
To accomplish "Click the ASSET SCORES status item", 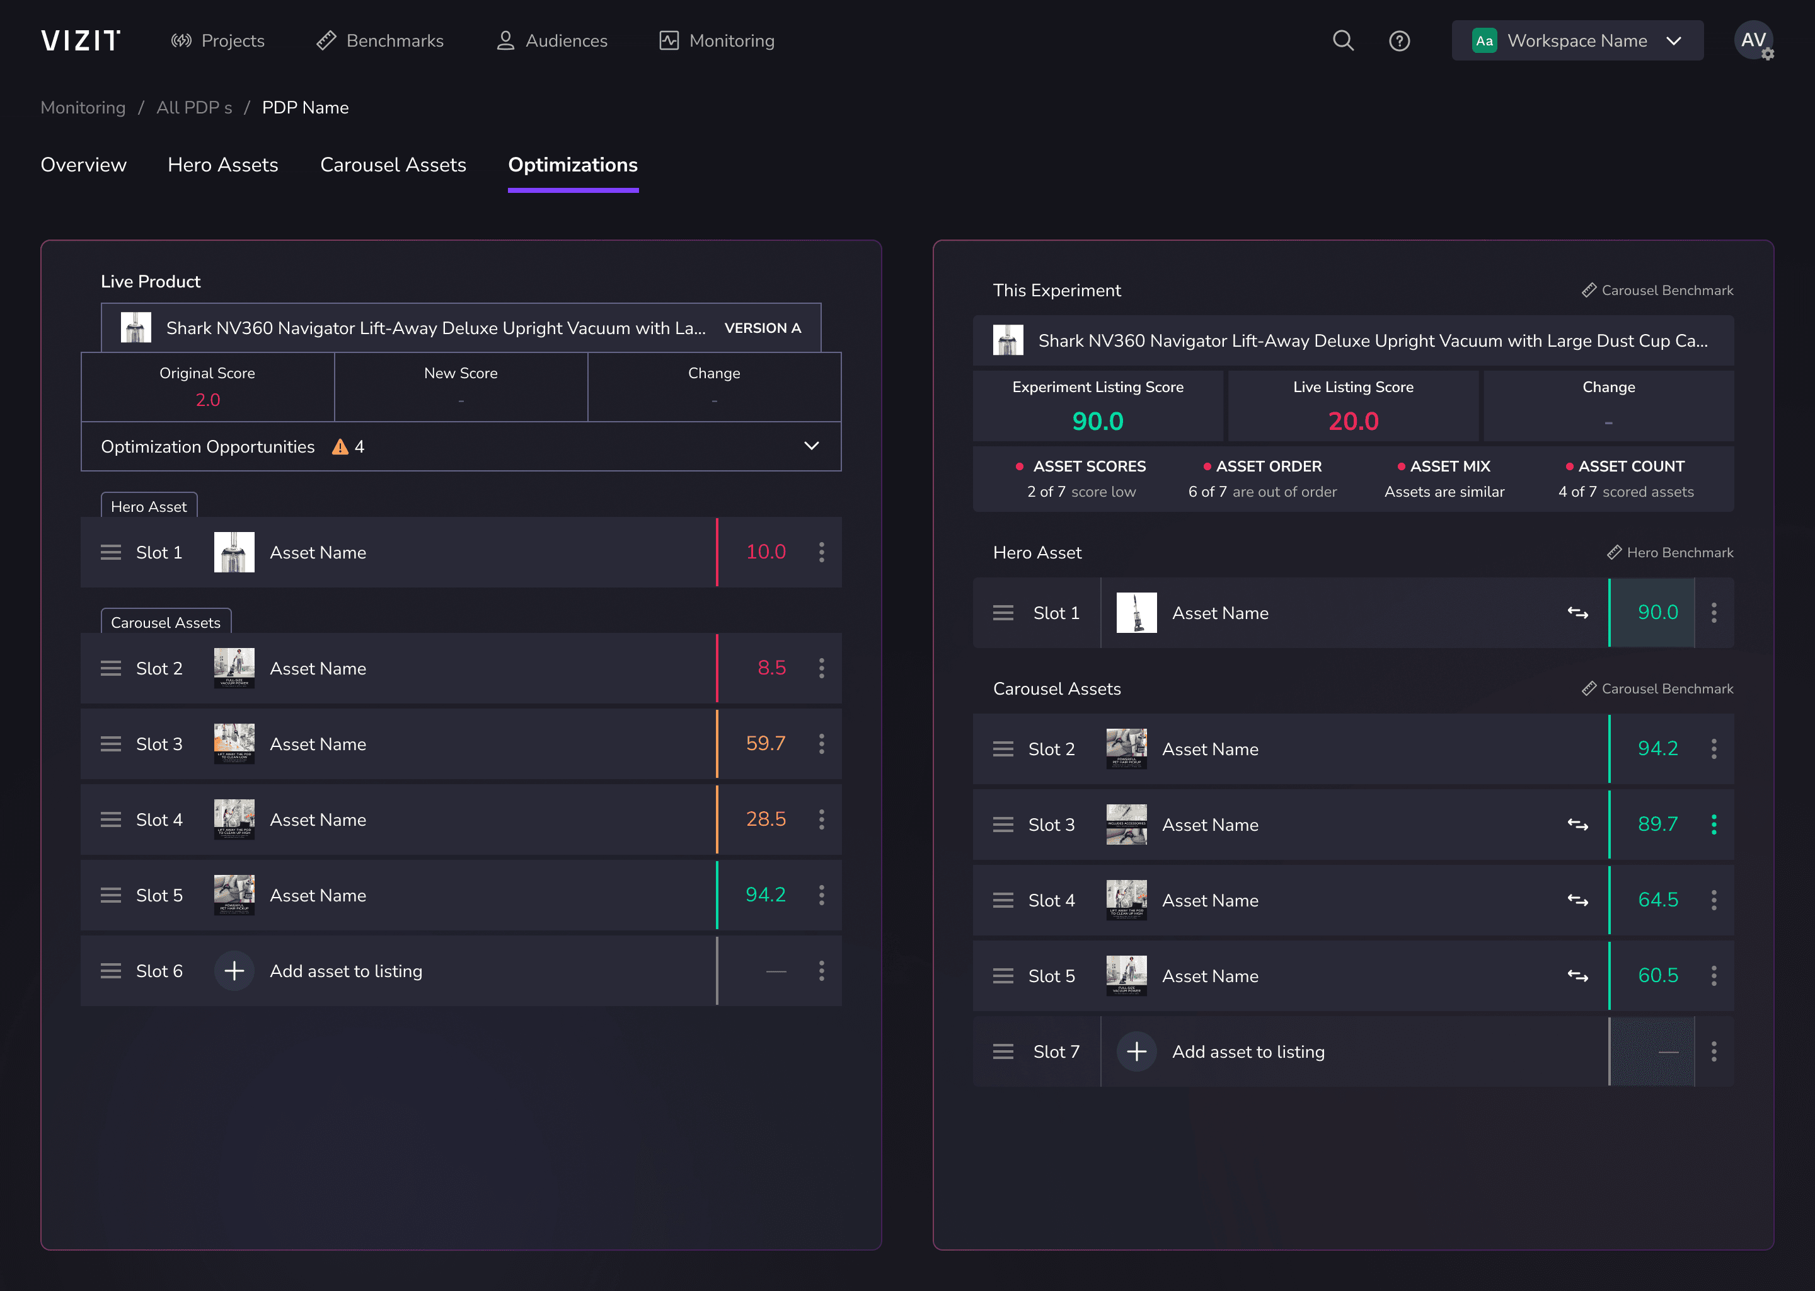I will click(1081, 478).
